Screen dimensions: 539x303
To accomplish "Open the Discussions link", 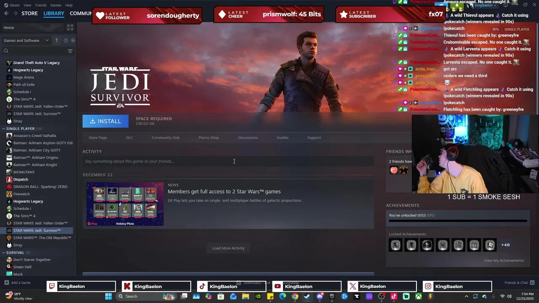I will [x=248, y=138].
